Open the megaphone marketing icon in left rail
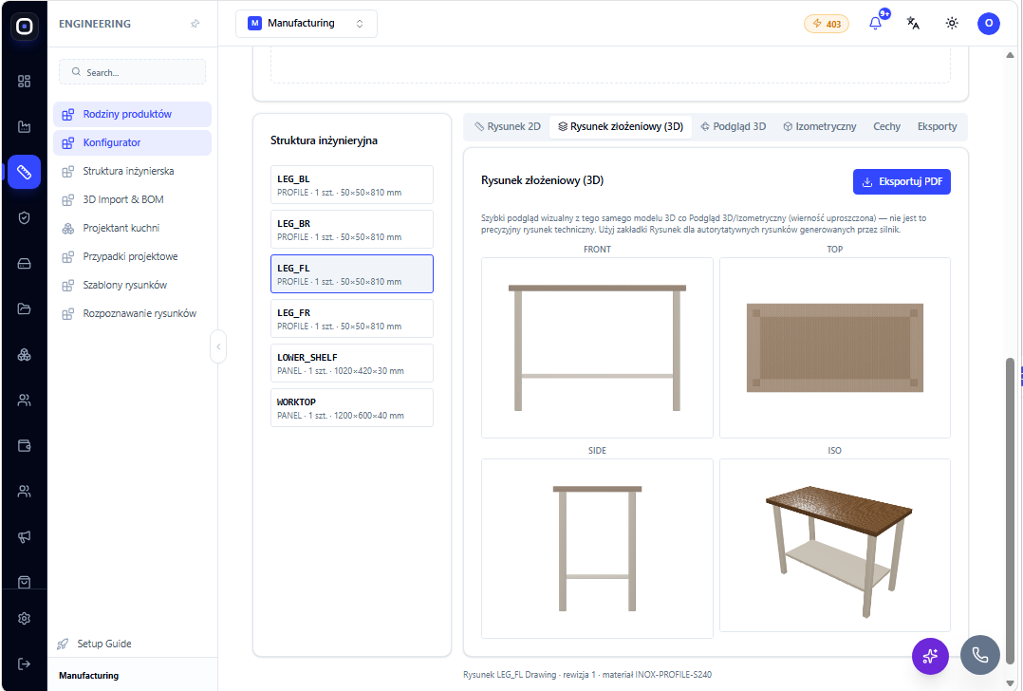1023x691 pixels. [24, 536]
